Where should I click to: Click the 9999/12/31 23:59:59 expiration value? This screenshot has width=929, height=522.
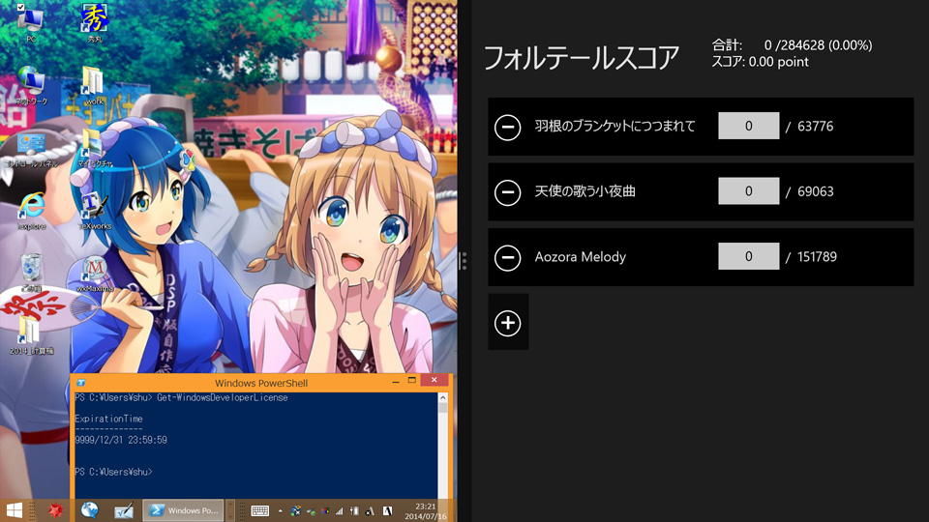click(x=121, y=440)
